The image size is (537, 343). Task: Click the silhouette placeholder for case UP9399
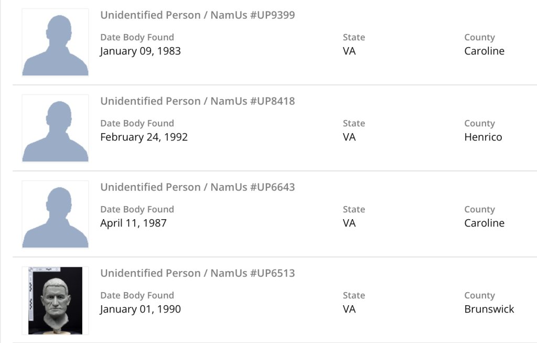[55, 42]
